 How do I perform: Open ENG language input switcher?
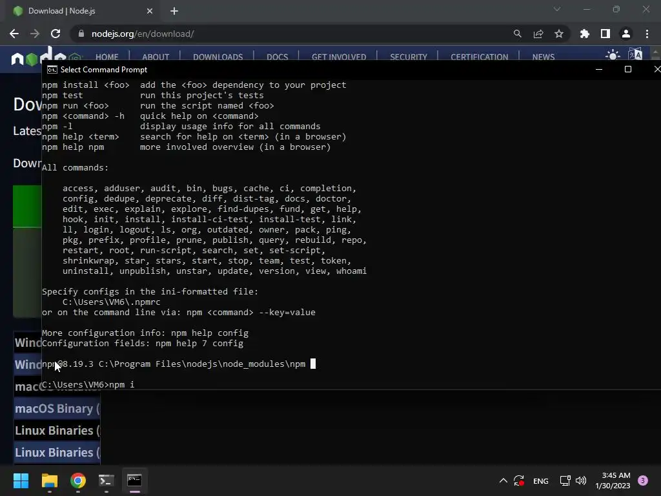coord(541,480)
